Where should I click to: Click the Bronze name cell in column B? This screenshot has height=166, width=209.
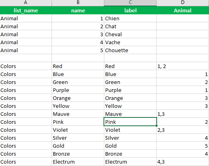click(78, 154)
